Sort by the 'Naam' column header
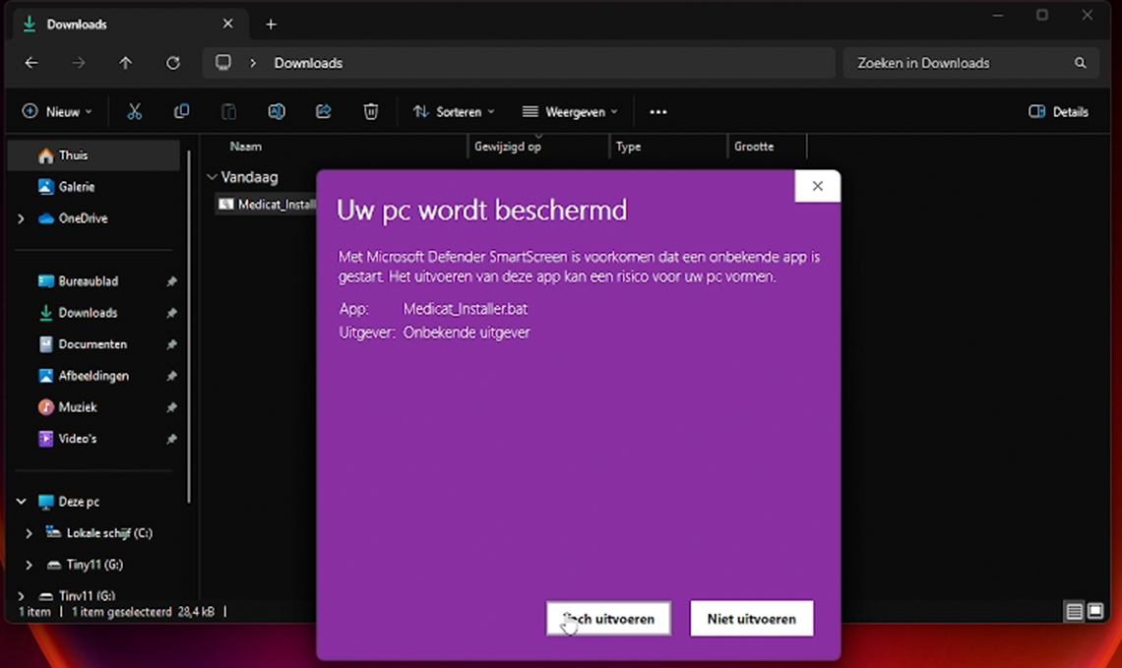The width and height of the screenshot is (1122, 668). click(x=245, y=147)
